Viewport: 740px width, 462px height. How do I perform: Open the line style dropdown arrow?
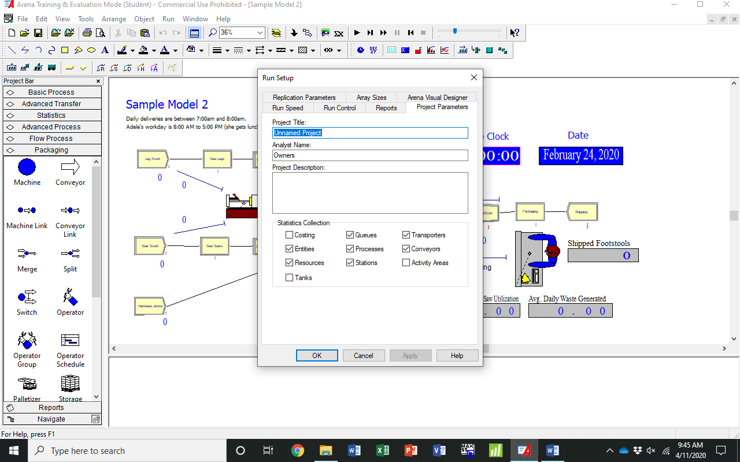coord(249,50)
